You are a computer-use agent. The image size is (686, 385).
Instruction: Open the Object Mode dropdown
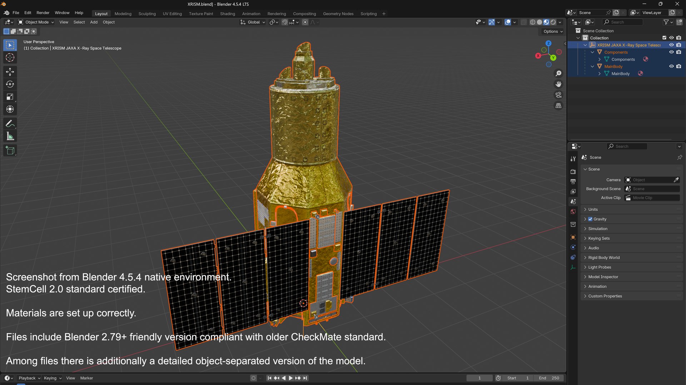click(x=36, y=22)
